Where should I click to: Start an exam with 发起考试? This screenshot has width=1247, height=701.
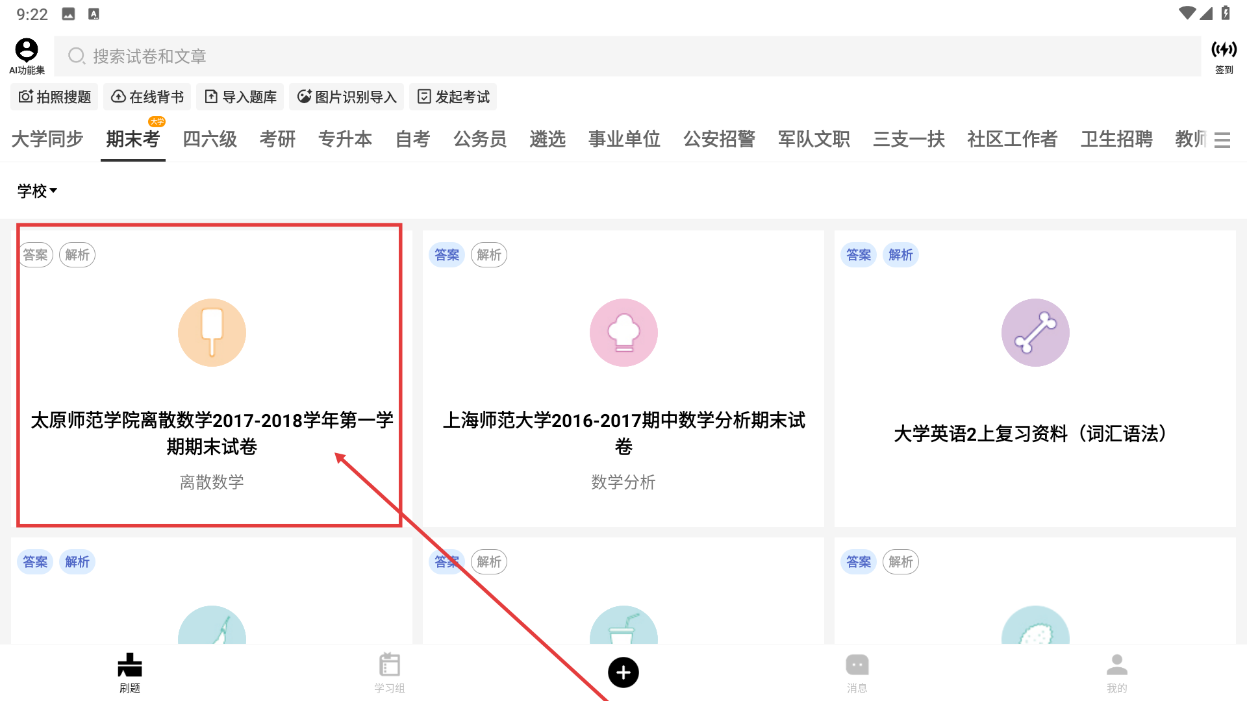click(453, 97)
